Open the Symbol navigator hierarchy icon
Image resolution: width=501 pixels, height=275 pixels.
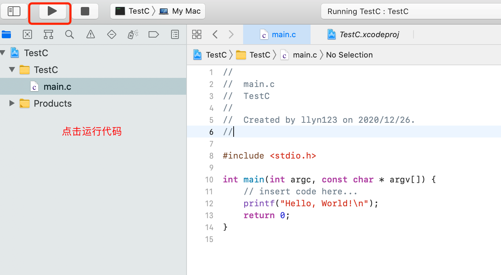48,34
